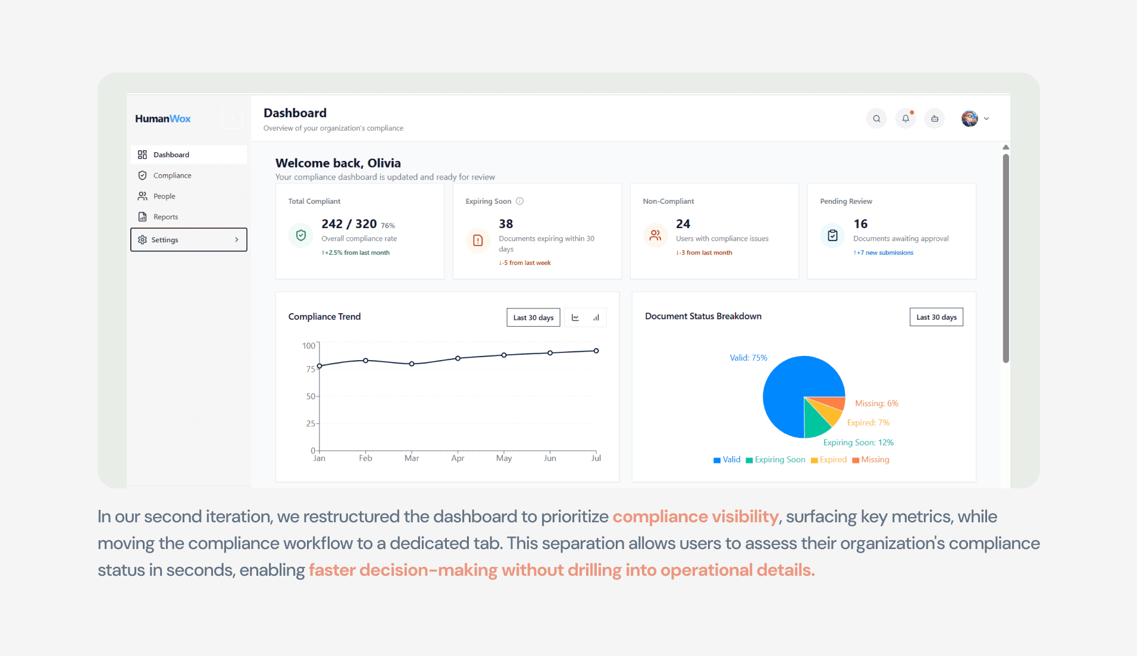The image size is (1137, 656).
Task: Collapse the sidebar with arrow button
Action: pos(232,119)
